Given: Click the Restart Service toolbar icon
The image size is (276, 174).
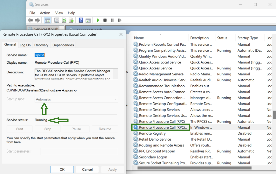Looking at the screenshot, I should (x=119, y=20).
